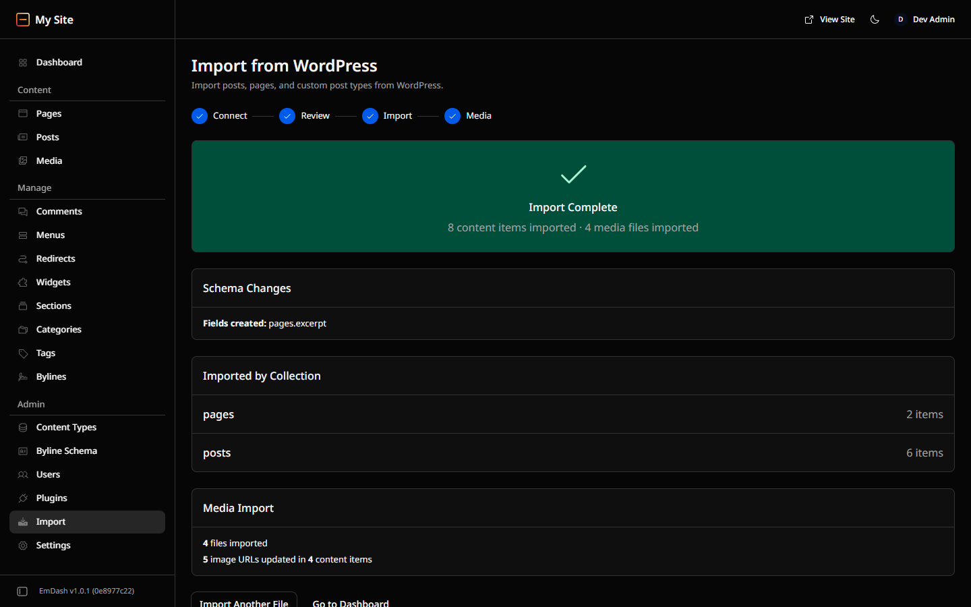Open the Dev Admin user menu

tap(924, 20)
